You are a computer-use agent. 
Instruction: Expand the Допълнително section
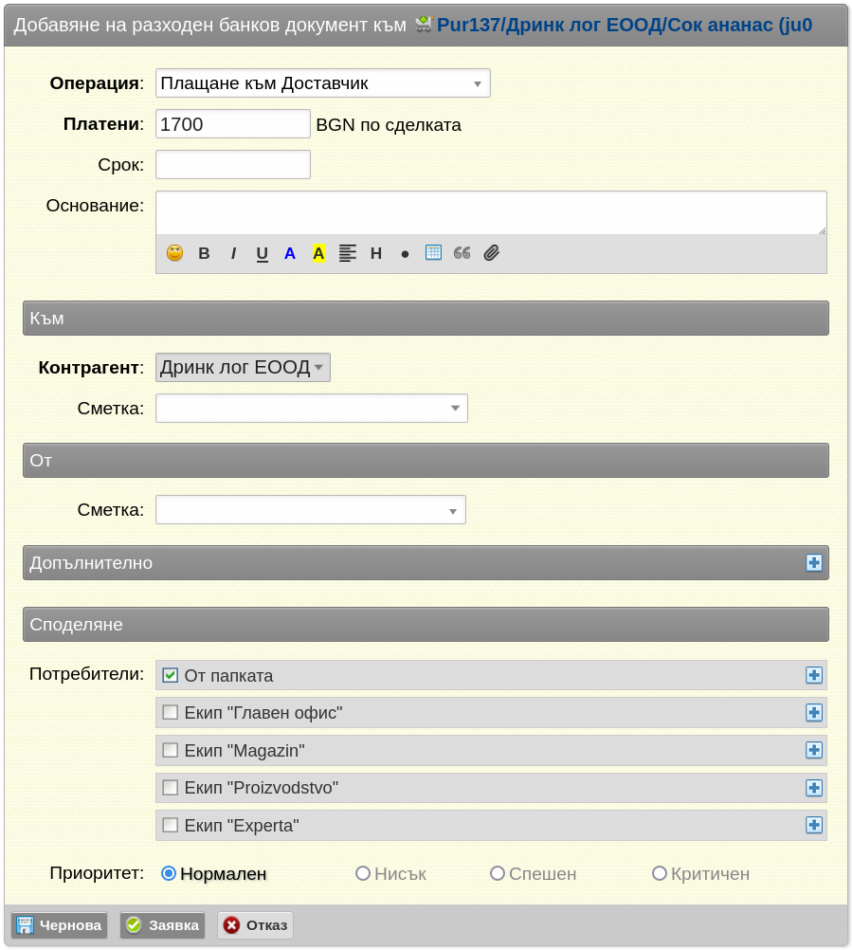[x=814, y=563]
